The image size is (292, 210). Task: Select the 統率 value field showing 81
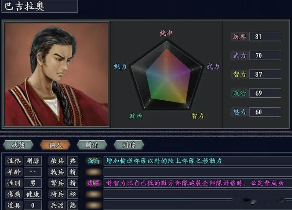[x=265, y=36]
